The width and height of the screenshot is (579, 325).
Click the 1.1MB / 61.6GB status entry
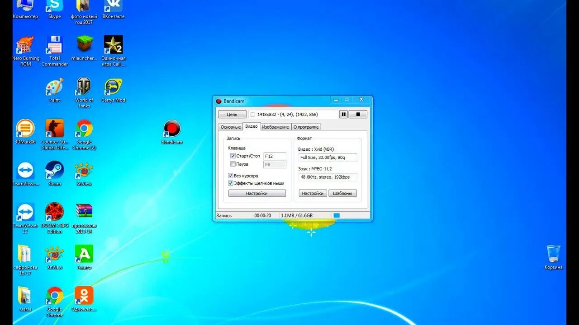click(x=297, y=216)
